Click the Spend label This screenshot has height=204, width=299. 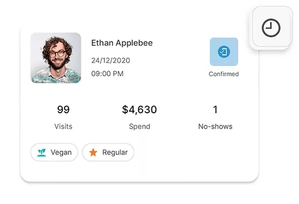click(139, 127)
